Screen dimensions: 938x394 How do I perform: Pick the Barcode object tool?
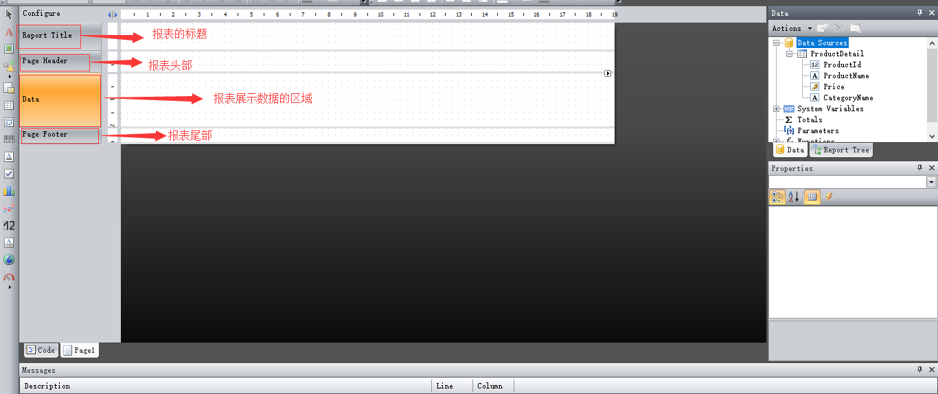(9, 139)
